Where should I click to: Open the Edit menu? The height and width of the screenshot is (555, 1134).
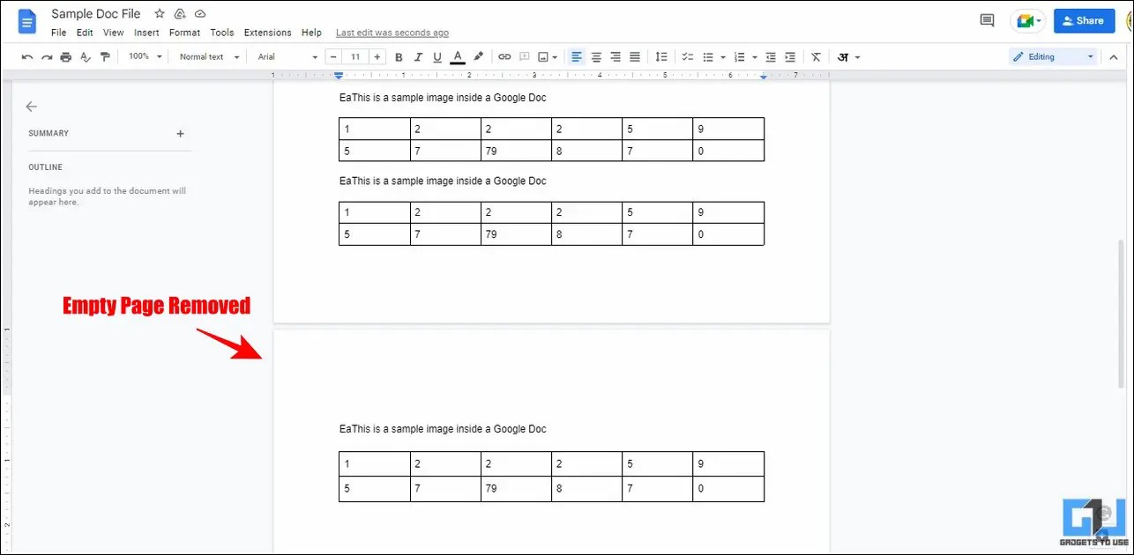pyautogui.click(x=85, y=33)
